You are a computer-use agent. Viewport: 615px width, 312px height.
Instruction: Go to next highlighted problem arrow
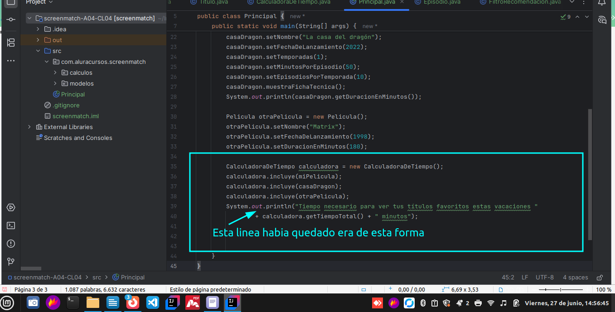point(587,17)
